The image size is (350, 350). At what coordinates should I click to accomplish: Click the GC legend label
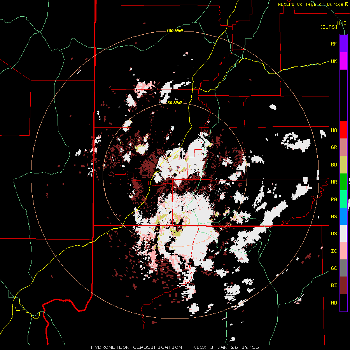(334, 268)
